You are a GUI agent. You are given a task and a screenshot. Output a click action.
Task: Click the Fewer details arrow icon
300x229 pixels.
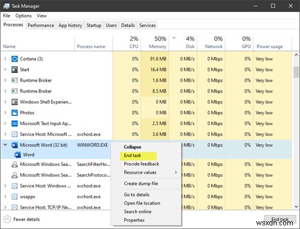[7, 219]
